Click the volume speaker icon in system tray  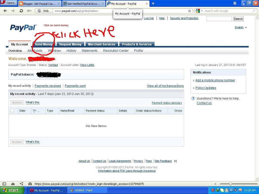coord(235,190)
